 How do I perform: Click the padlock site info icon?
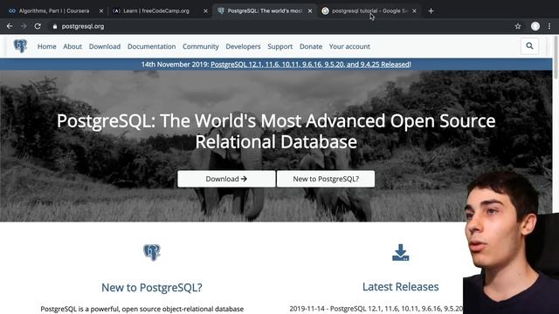tap(54, 26)
